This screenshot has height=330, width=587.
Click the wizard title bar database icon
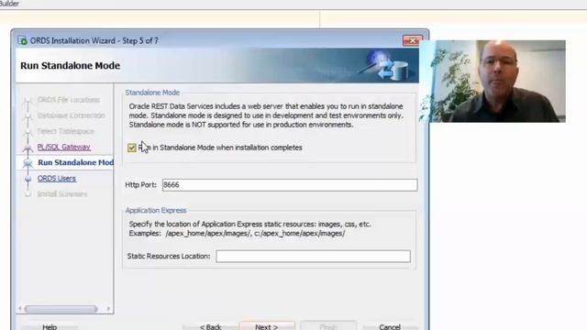click(22, 40)
